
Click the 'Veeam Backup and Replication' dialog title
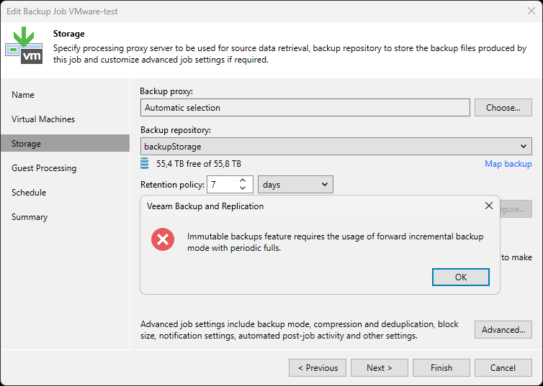click(x=205, y=206)
